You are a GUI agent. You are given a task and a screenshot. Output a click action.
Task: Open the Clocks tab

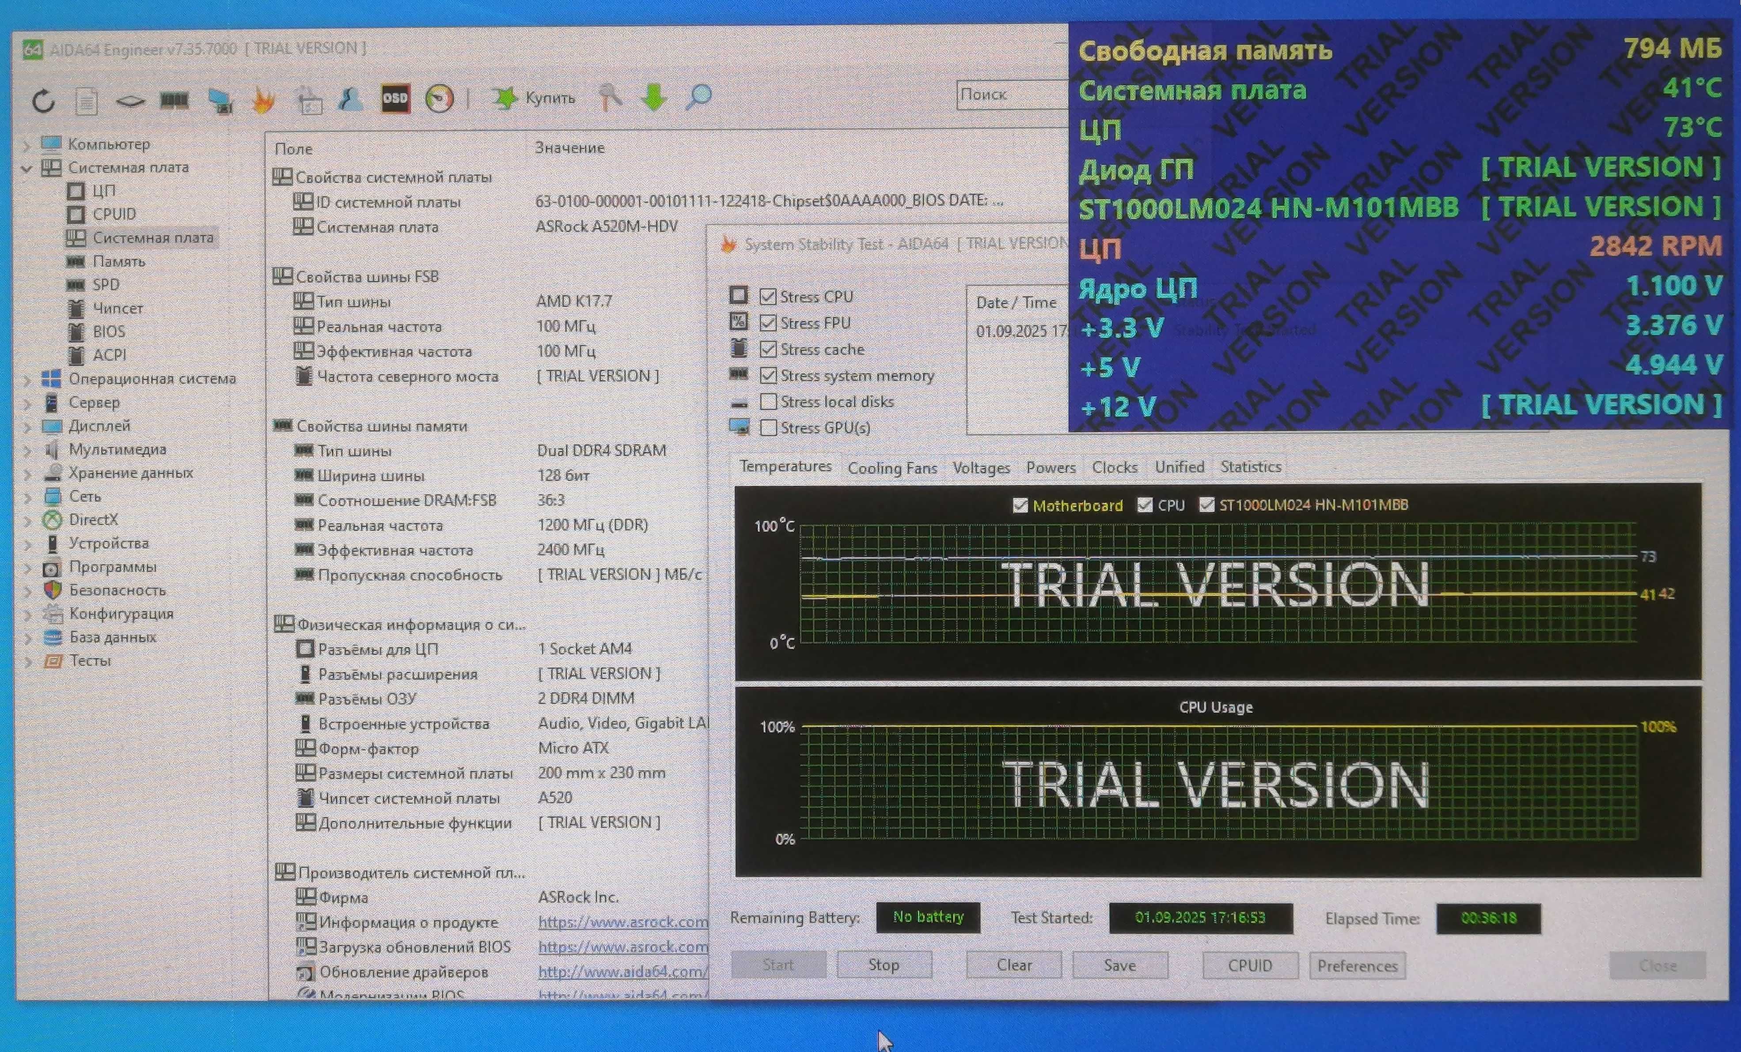(x=1114, y=468)
